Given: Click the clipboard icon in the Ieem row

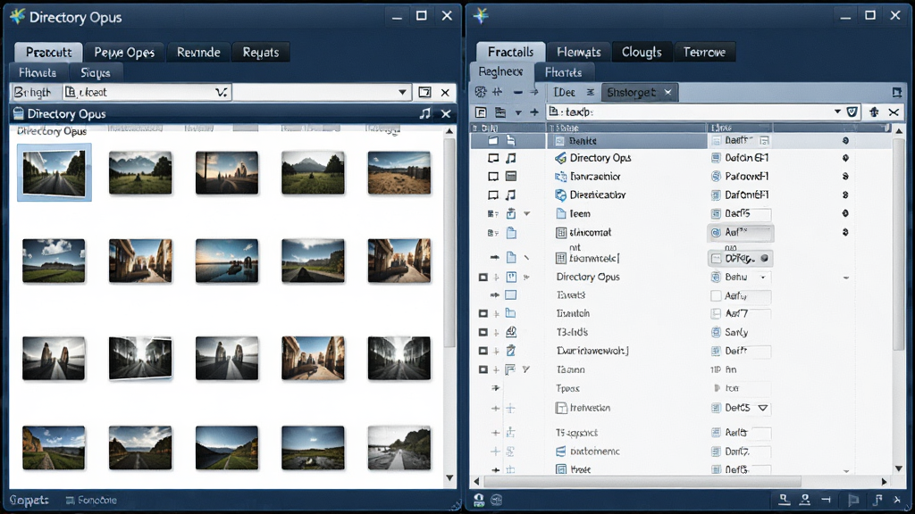Looking at the screenshot, I should [511, 213].
